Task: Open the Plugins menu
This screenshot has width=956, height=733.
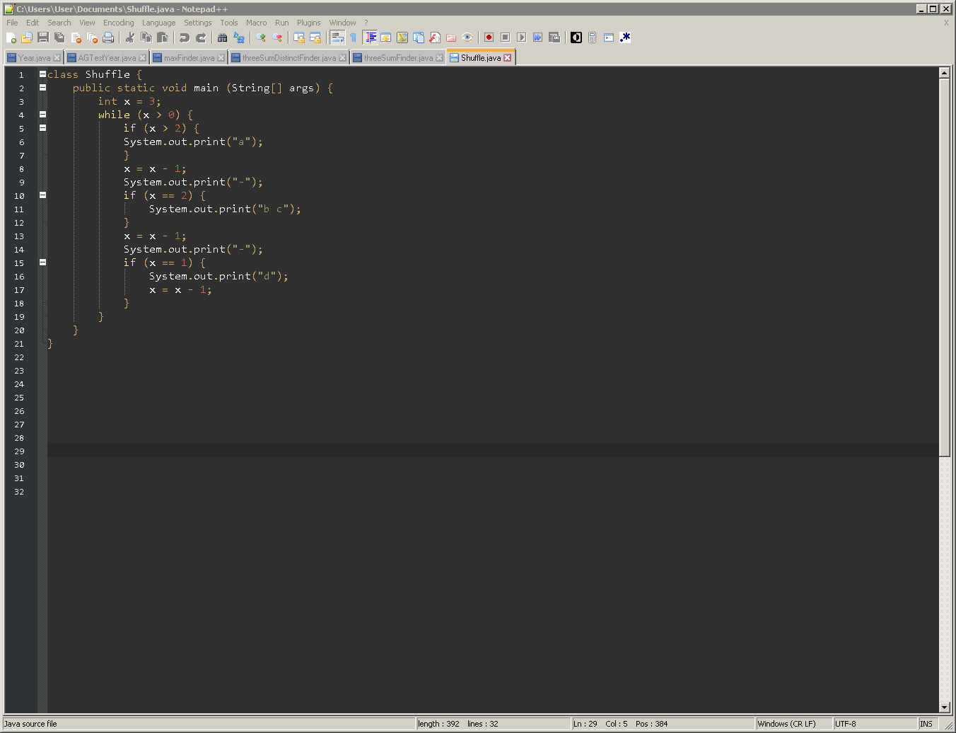Action: [309, 23]
